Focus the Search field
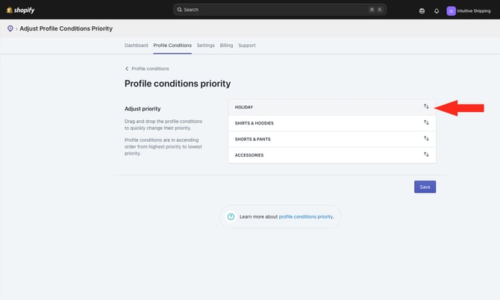This screenshot has width=500, height=300. [280, 10]
